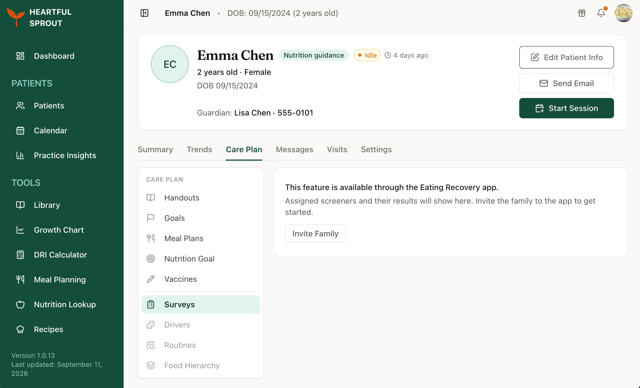Screen dimensions: 640x388
Task: Select Surveys in the care plan list
Action: pyautogui.click(x=201, y=304)
